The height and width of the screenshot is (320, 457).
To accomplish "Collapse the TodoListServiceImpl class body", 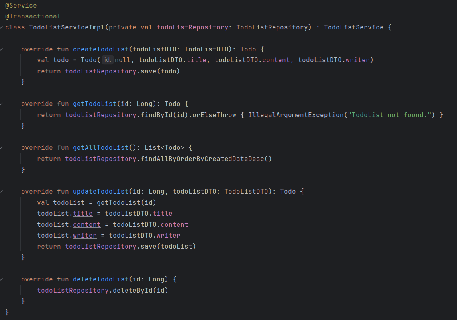I will (2, 27).
